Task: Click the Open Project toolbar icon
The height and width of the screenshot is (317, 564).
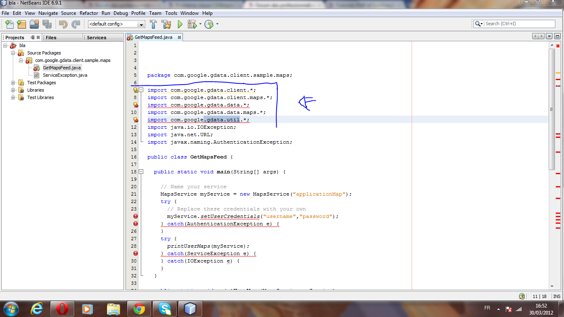Action: coord(34,24)
